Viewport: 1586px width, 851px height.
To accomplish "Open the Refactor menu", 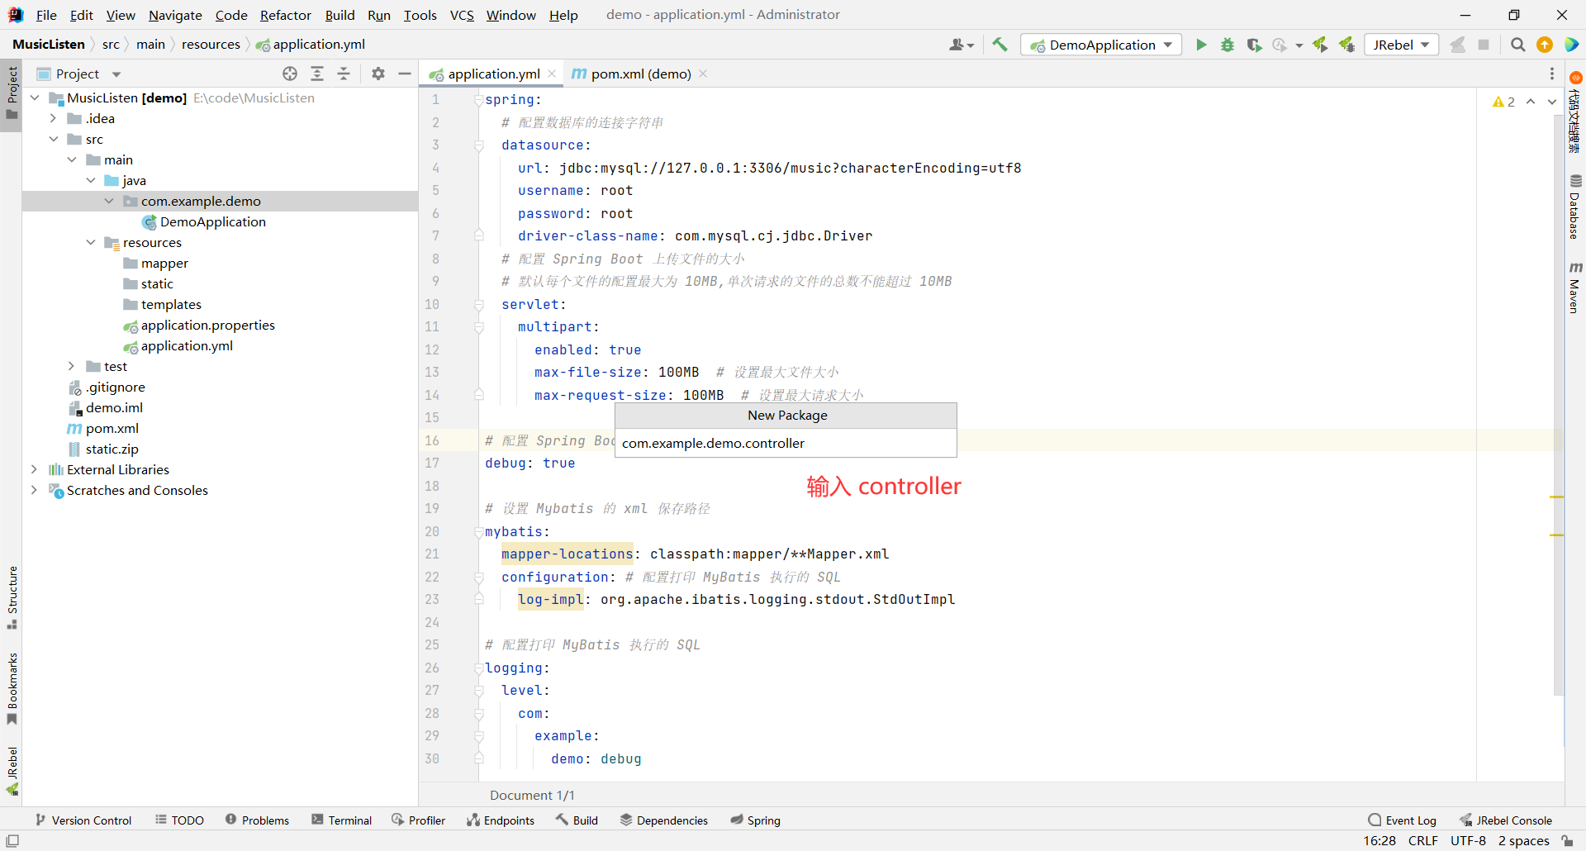I will pyautogui.click(x=285, y=15).
